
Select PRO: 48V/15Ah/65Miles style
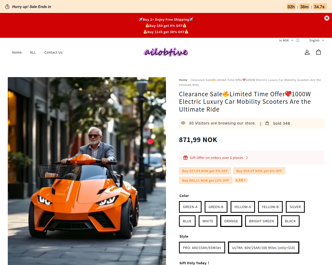tap(202, 248)
